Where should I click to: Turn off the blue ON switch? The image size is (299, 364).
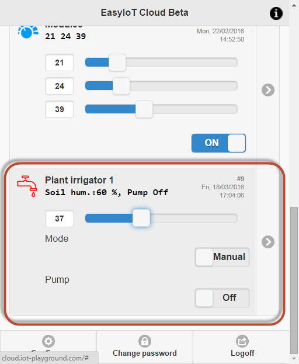coord(218,143)
